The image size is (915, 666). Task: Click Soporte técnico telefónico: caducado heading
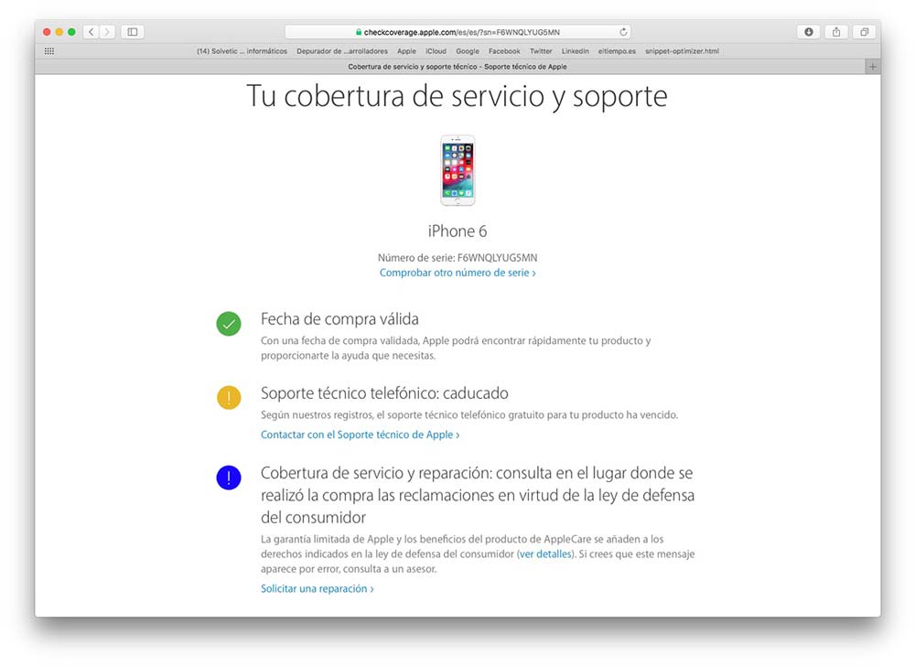point(384,393)
